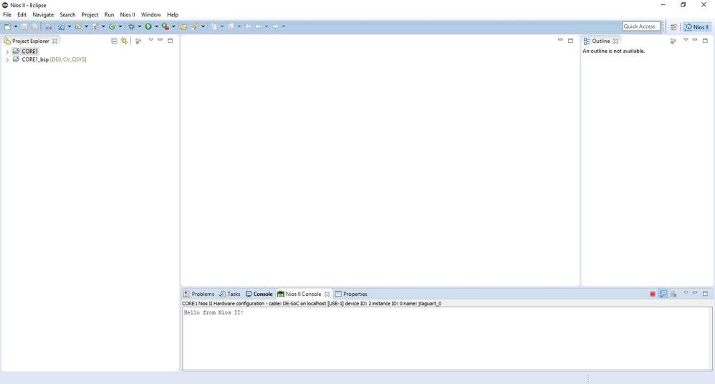Click the New project toolbar icon
This screenshot has width=715, height=384.
tap(8, 27)
